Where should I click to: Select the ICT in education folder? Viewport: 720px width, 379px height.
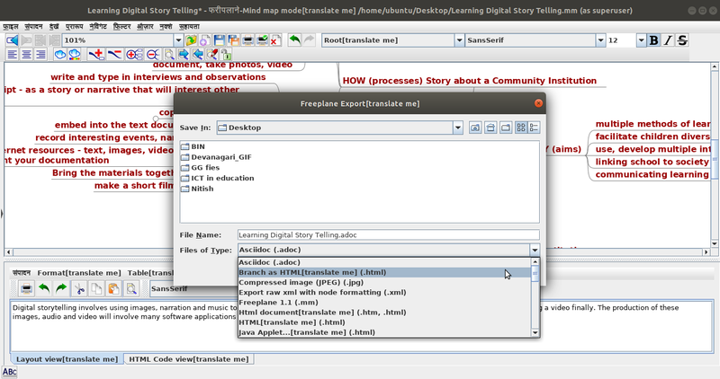point(218,178)
